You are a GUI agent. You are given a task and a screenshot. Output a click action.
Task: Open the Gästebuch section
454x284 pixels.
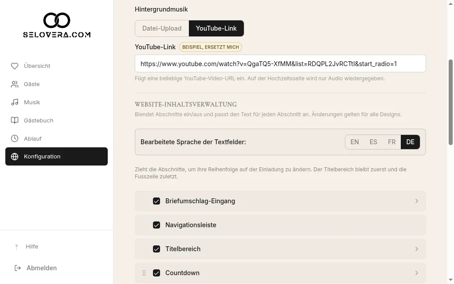tap(56, 120)
